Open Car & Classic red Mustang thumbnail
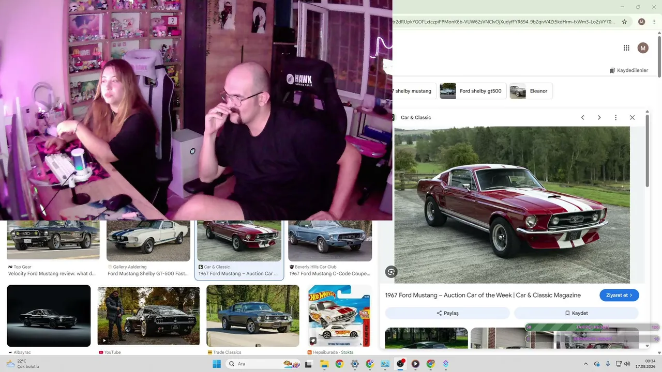 tap(239, 241)
